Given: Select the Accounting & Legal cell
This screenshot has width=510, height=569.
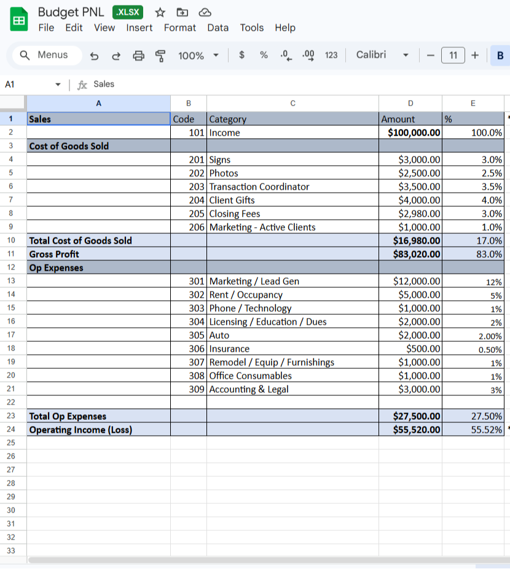Looking at the screenshot, I should pos(292,389).
